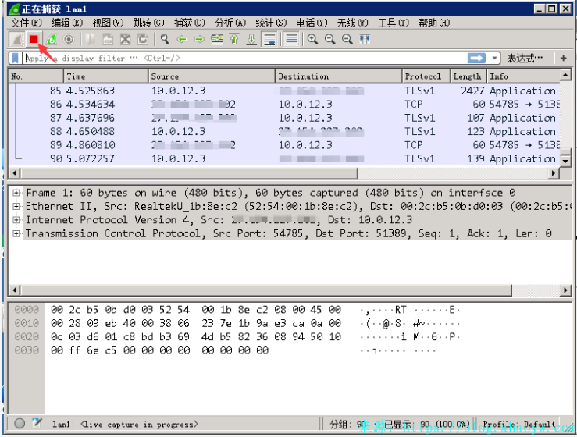Toggle packet list colorization

(291, 39)
